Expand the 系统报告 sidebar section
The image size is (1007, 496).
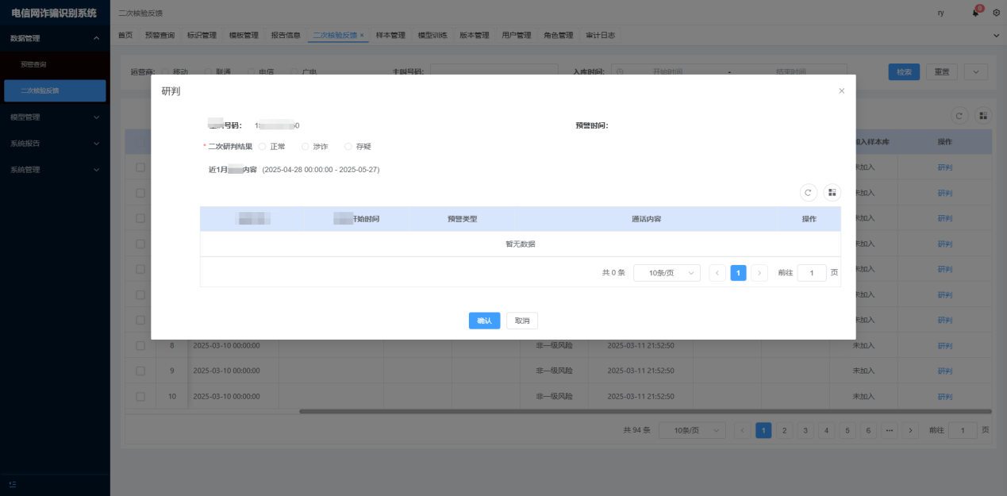[54, 144]
